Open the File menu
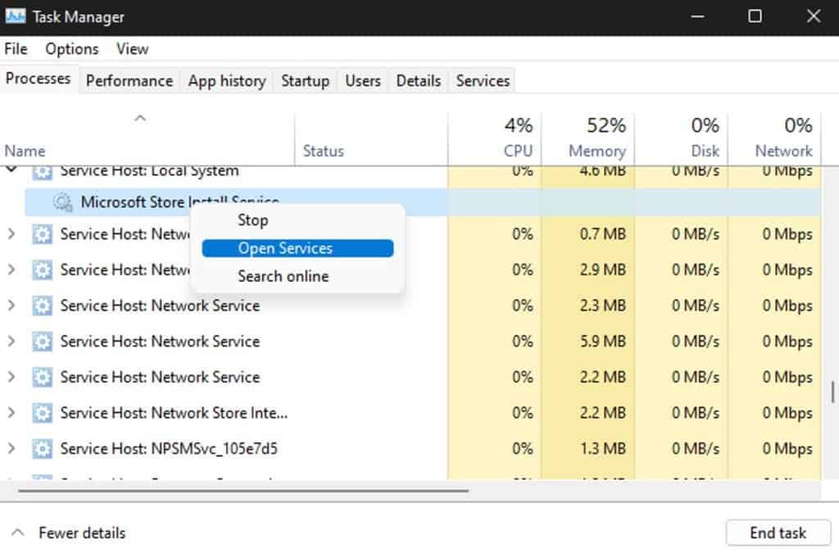This screenshot has height=558, width=839. point(15,49)
